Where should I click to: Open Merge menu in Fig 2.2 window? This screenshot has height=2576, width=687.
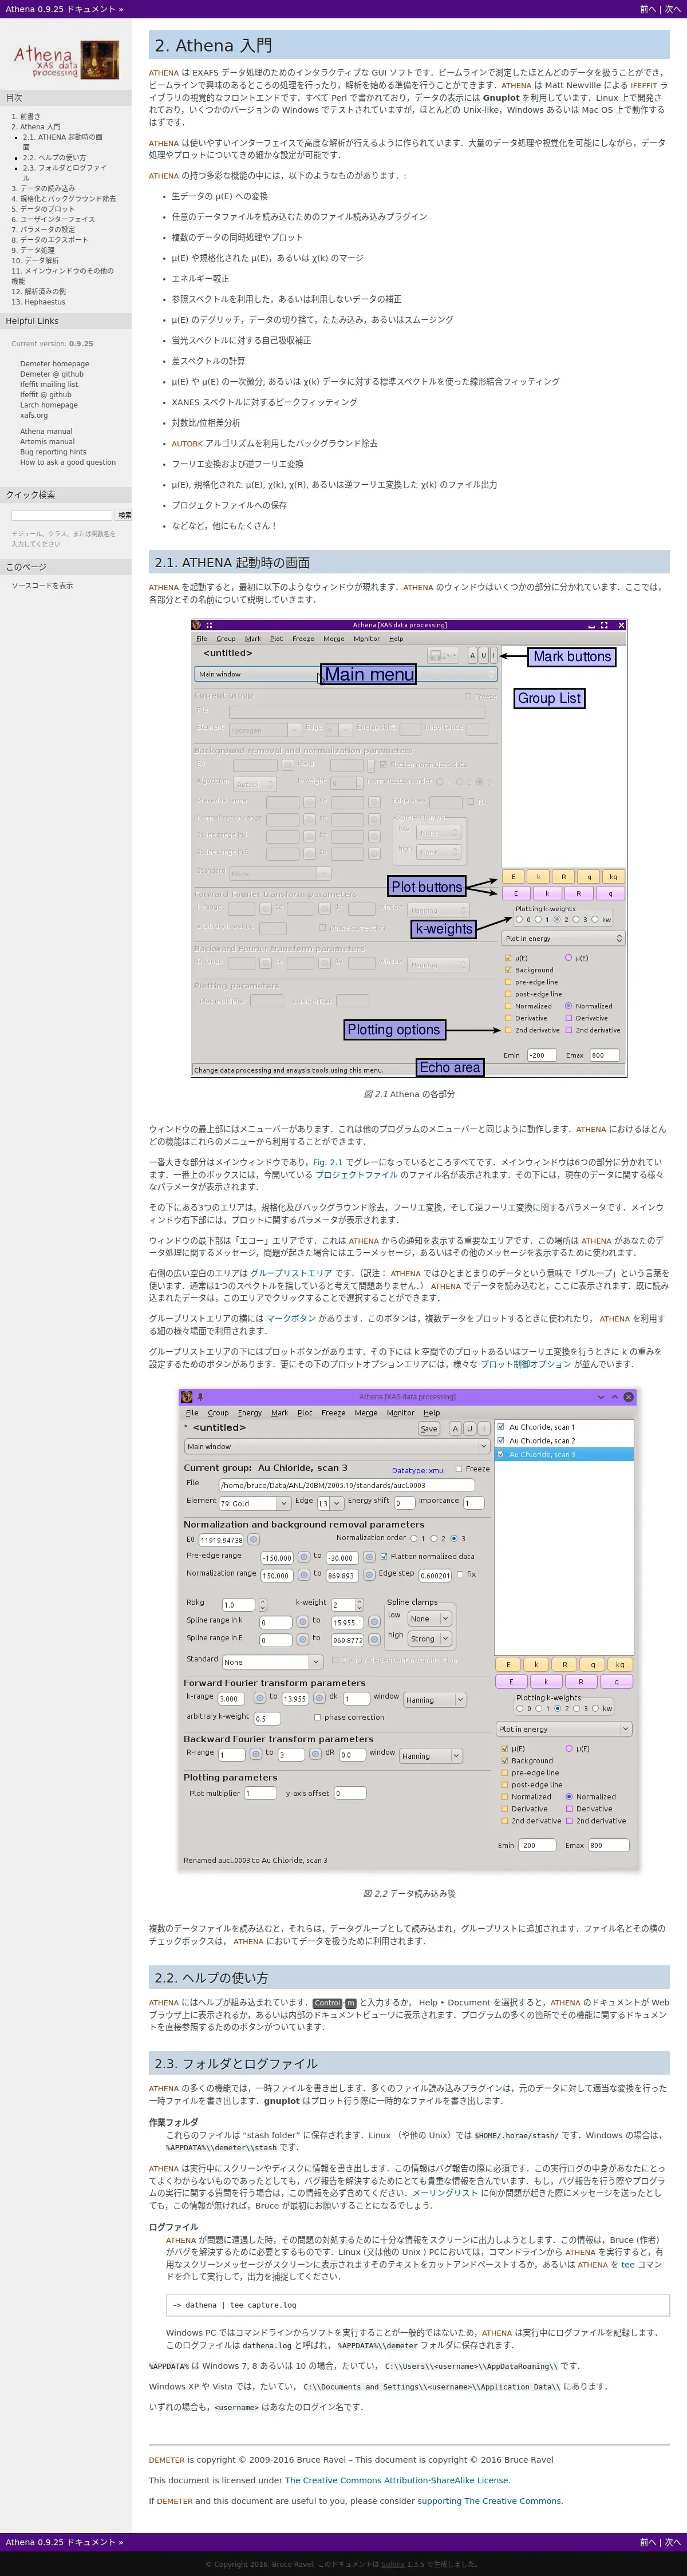coord(366,1413)
